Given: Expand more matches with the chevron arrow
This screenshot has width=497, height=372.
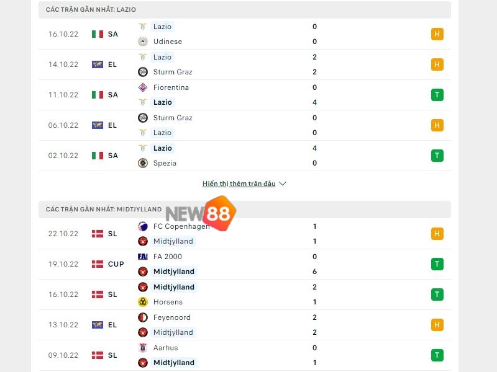Looking at the screenshot, I should (283, 184).
